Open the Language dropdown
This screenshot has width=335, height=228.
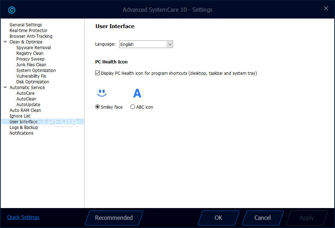pyautogui.click(x=146, y=44)
